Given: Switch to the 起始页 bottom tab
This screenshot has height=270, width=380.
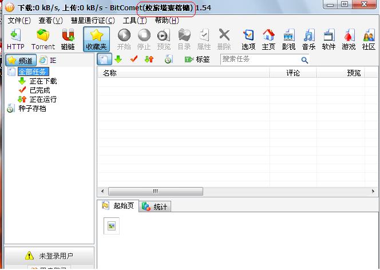Looking at the screenshot, I should coord(118,206).
